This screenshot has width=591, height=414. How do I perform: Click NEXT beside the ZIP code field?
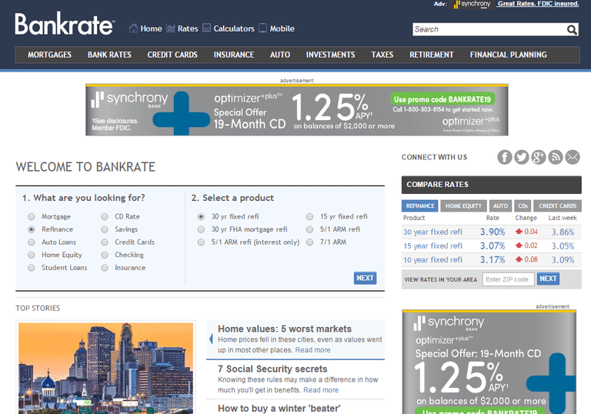548,279
